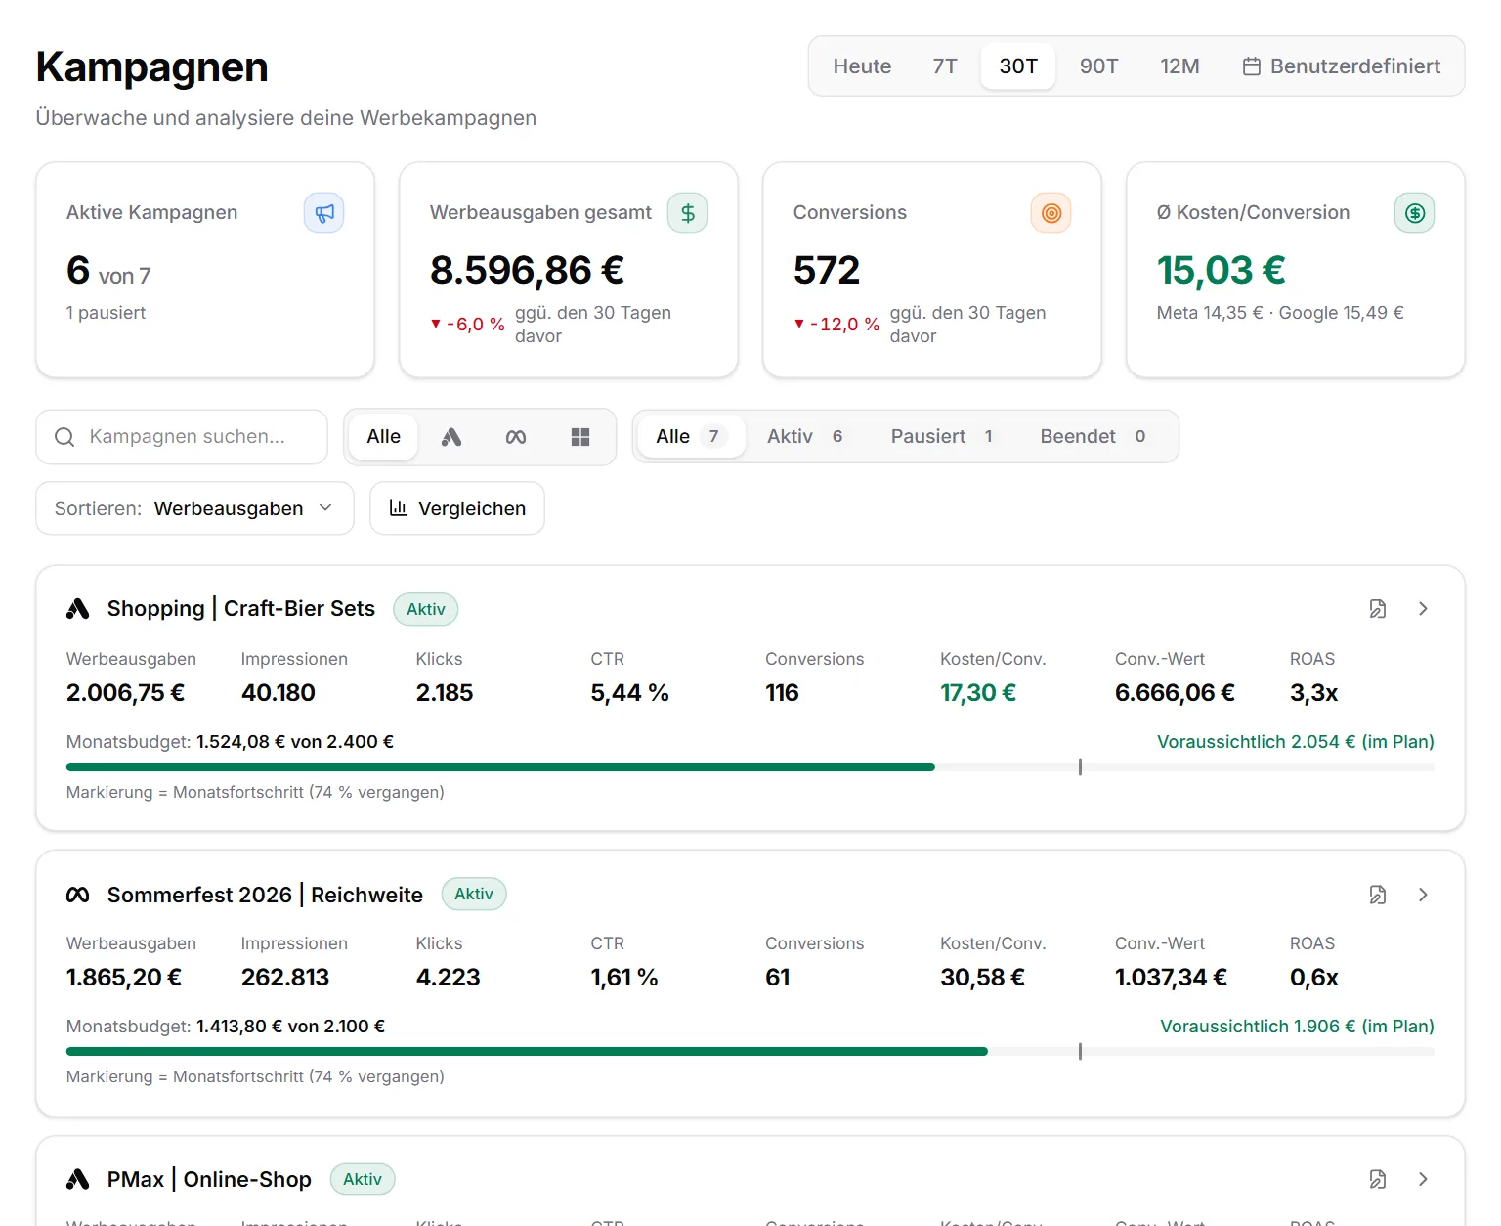The height and width of the screenshot is (1226, 1501).
Task: Expand Shopping Craft-Bier Sets campaign details chevron
Action: [1423, 609]
